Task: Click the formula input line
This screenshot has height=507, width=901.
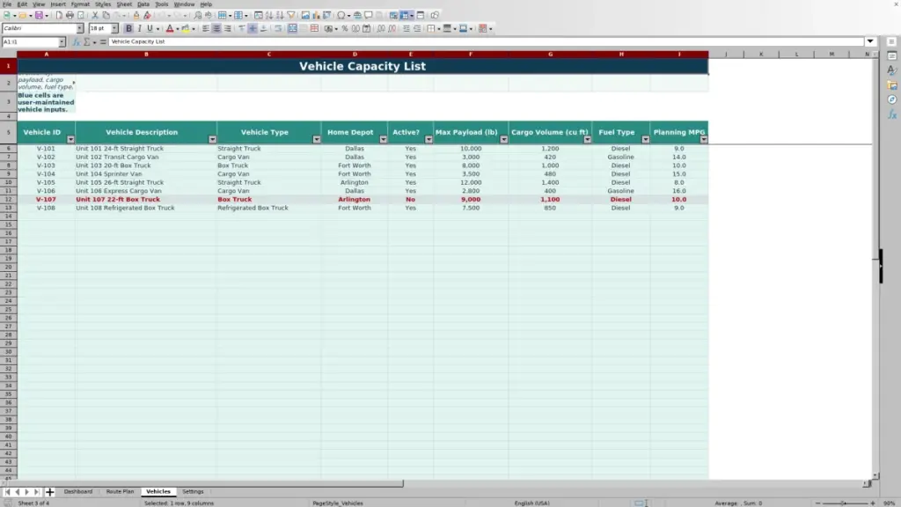Action: click(486, 42)
